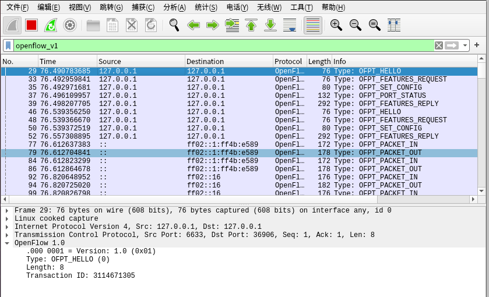Image resolution: width=489 pixels, height=297 pixels.
Task: Stop the running capture with the red square
Action: [x=31, y=25]
